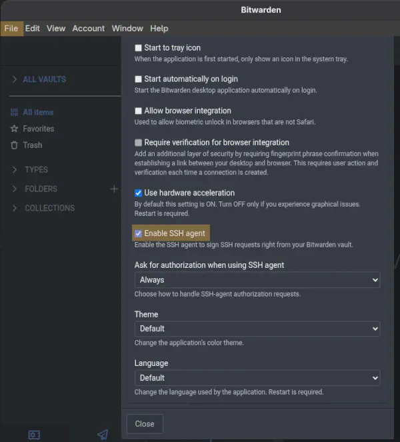Open the Help menu
The height and width of the screenshot is (442, 400).
point(159,29)
